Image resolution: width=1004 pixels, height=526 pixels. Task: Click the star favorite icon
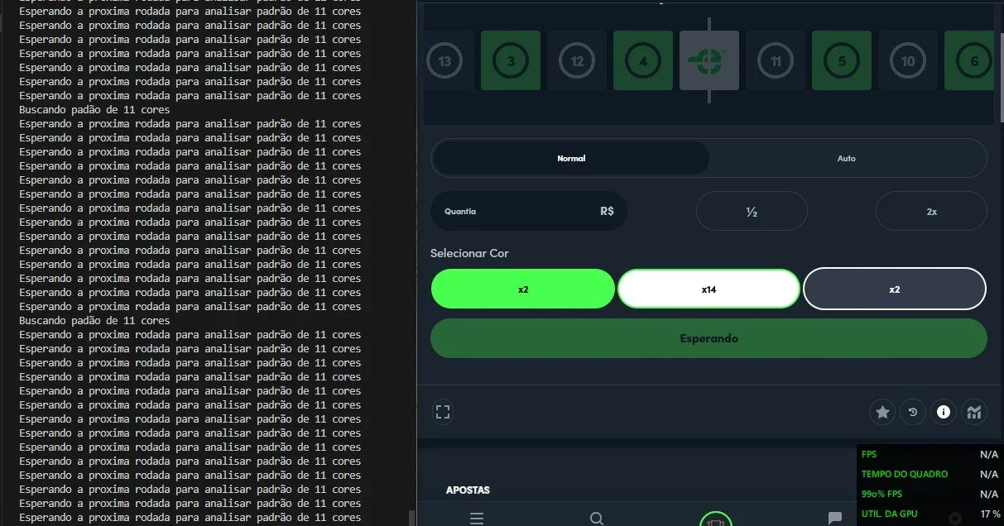coord(882,411)
